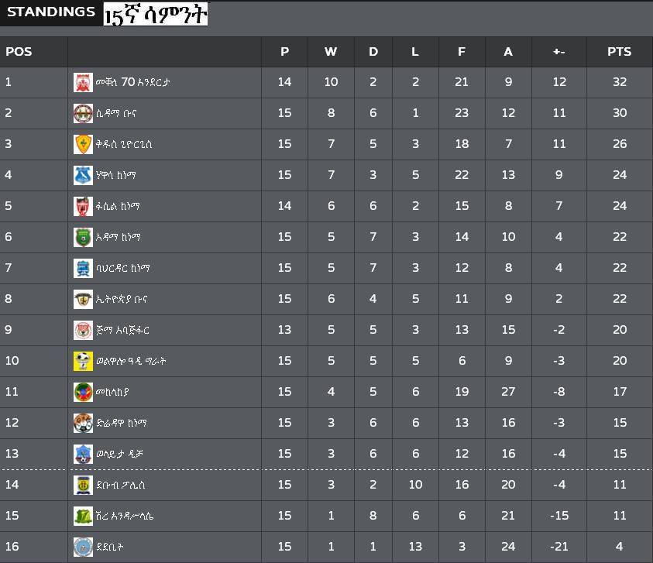Click the week 15 Amharic title label
The height and width of the screenshot is (563, 653).
pyautogui.click(x=156, y=14)
